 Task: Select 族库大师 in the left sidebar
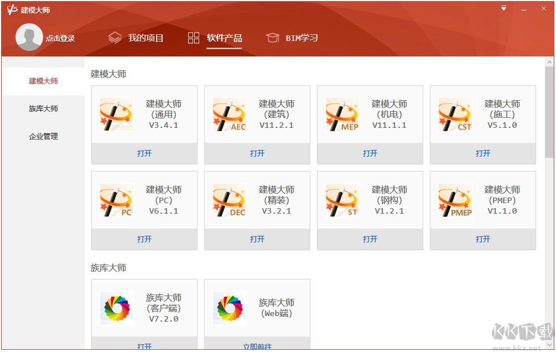(x=43, y=108)
